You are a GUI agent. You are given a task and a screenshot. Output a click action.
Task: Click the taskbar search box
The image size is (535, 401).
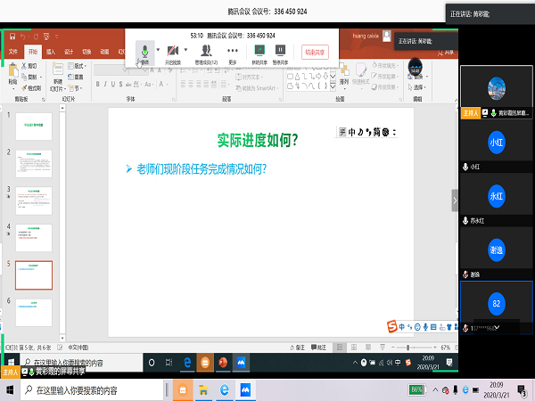(80, 390)
